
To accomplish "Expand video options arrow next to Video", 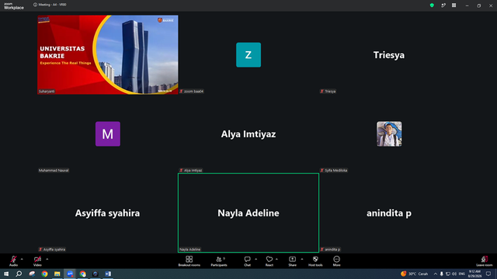I will tap(47, 259).
